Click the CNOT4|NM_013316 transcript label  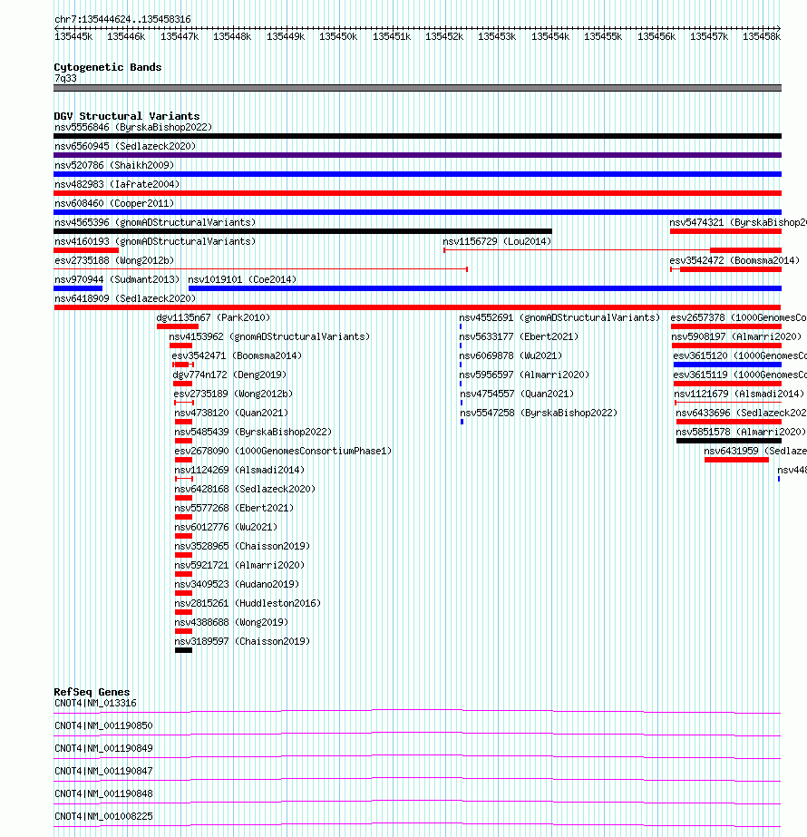point(95,703)
